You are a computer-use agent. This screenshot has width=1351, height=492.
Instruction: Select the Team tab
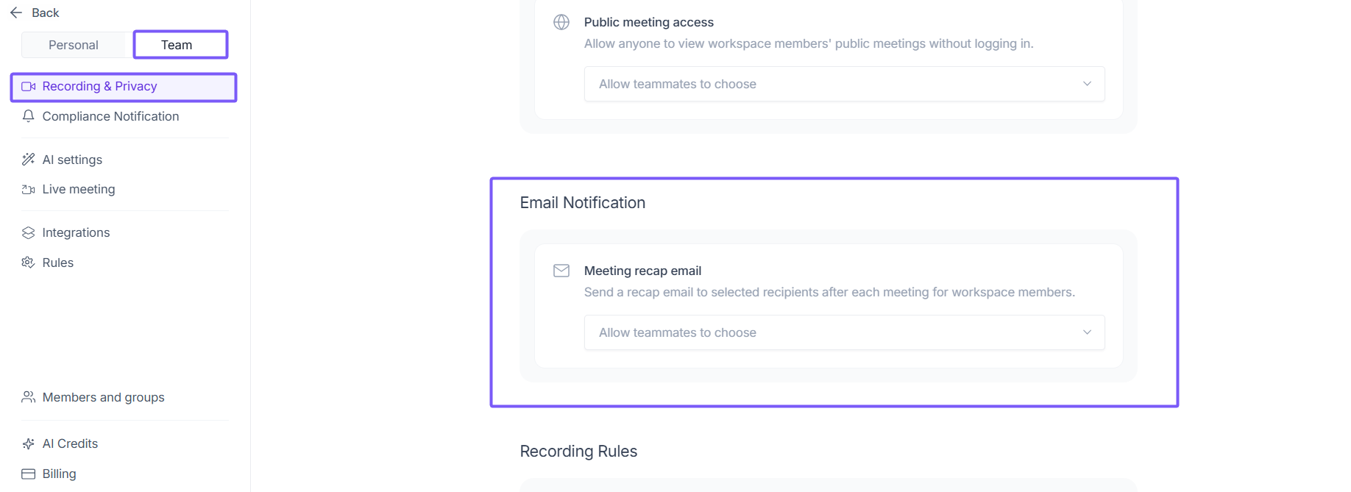coord(177,45)
